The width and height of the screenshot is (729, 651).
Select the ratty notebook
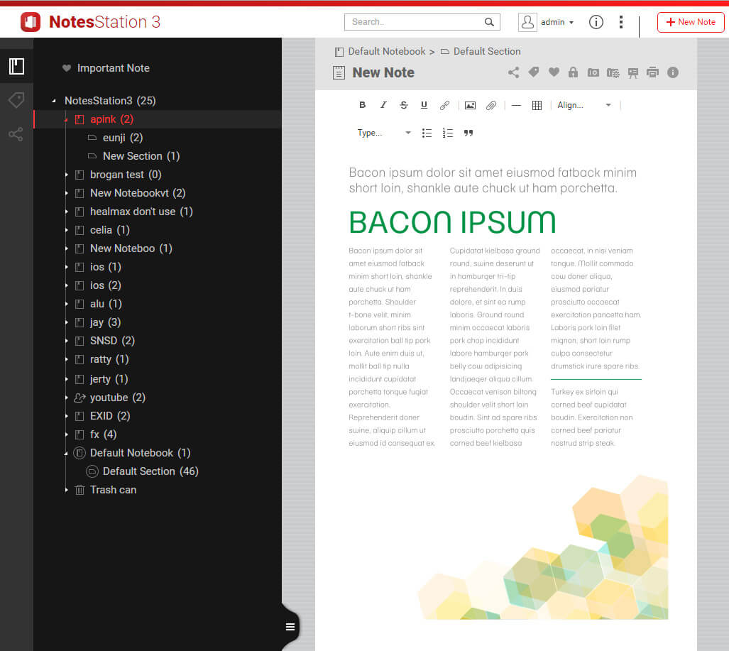pyautogui.click(x=109, y=359)
